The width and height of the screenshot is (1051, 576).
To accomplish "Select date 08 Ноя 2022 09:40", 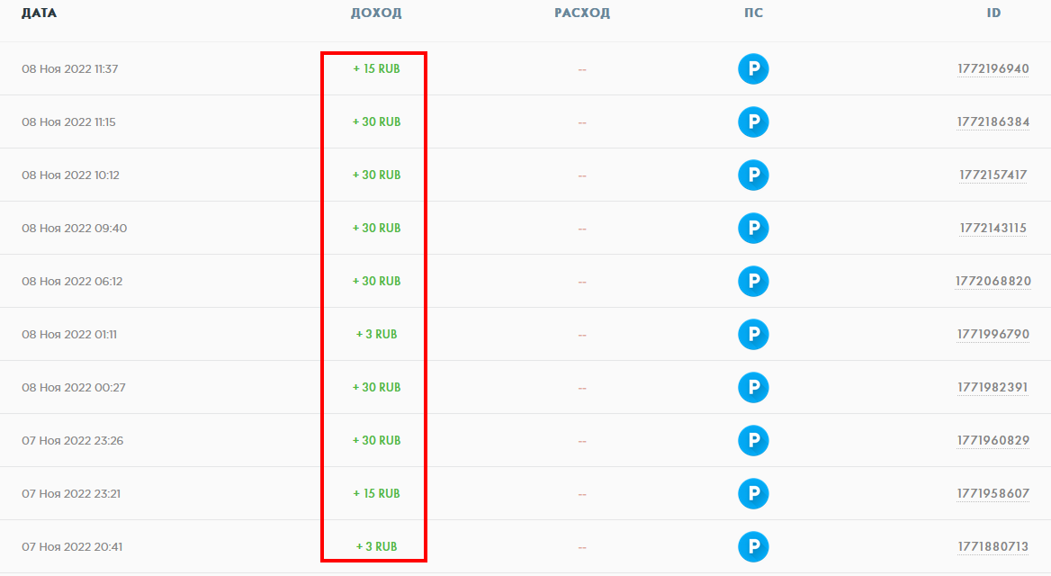I will click(74, 228).
